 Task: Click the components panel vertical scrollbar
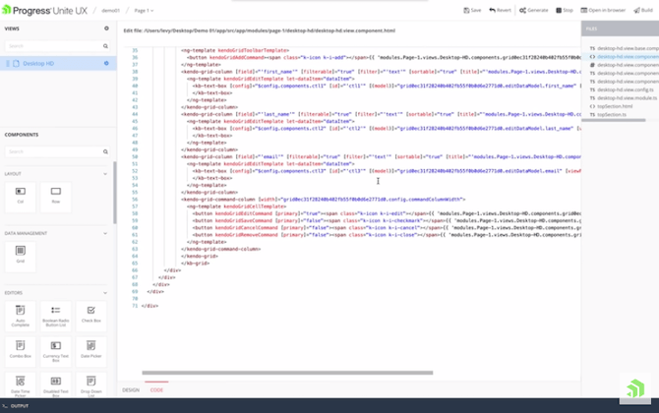tap(115, 193)
